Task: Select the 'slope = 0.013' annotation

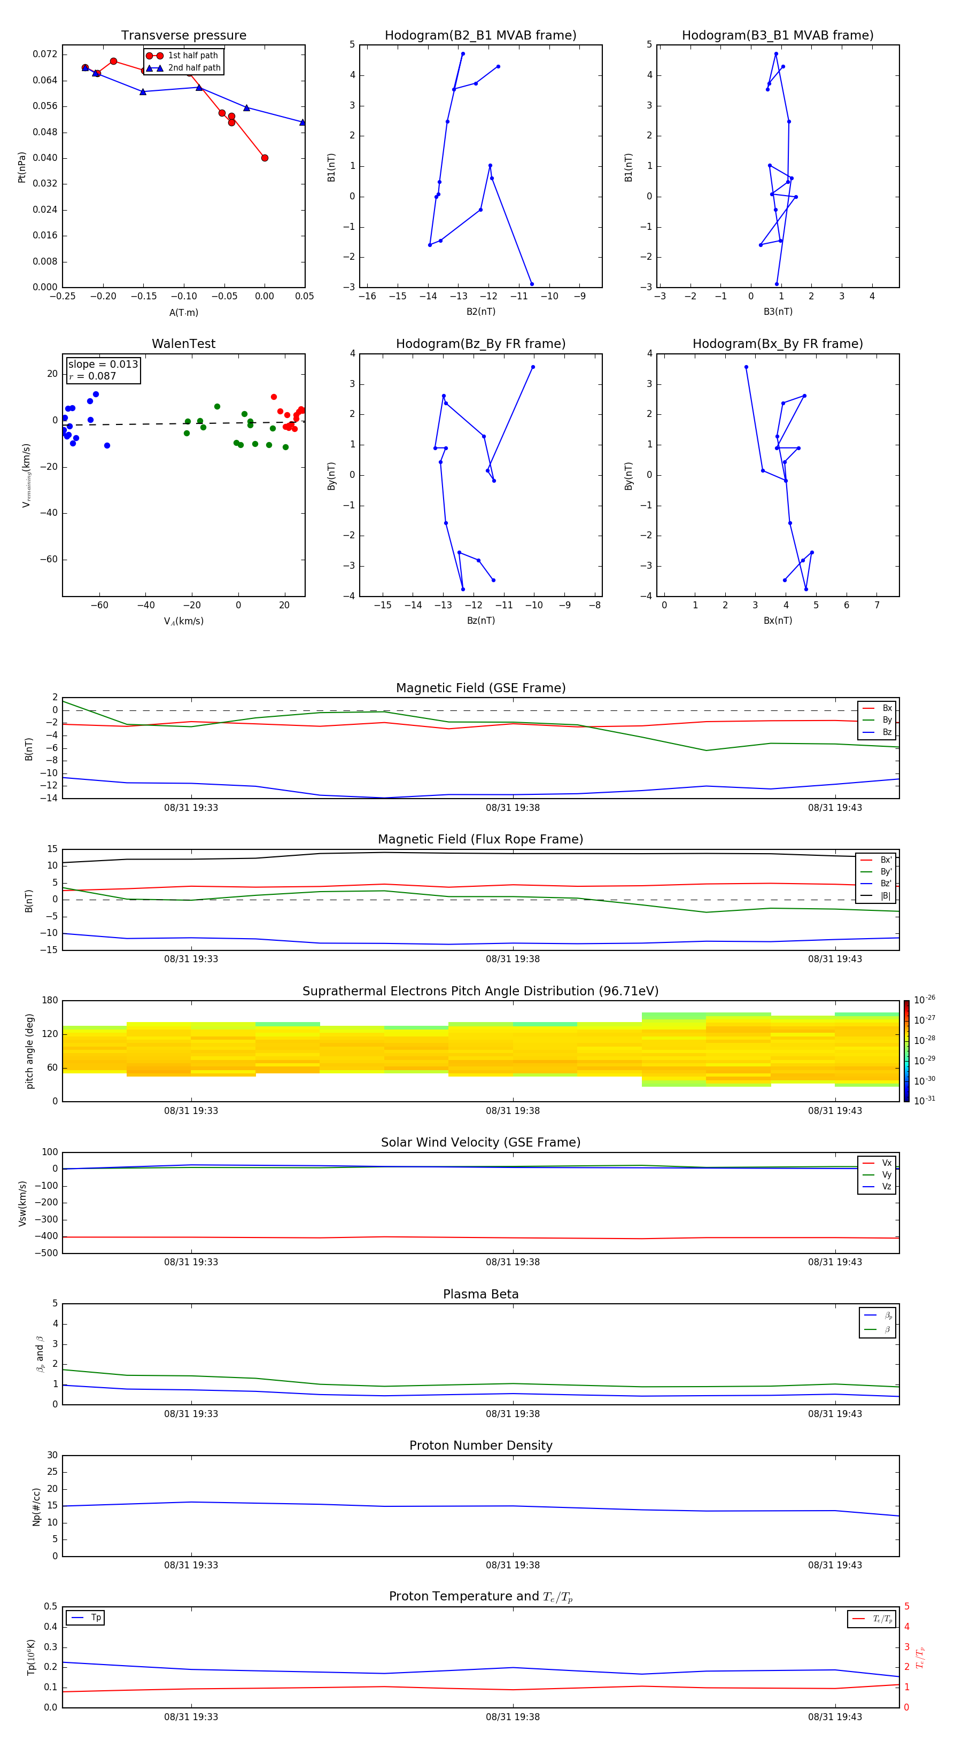Action: click(103, 365)
